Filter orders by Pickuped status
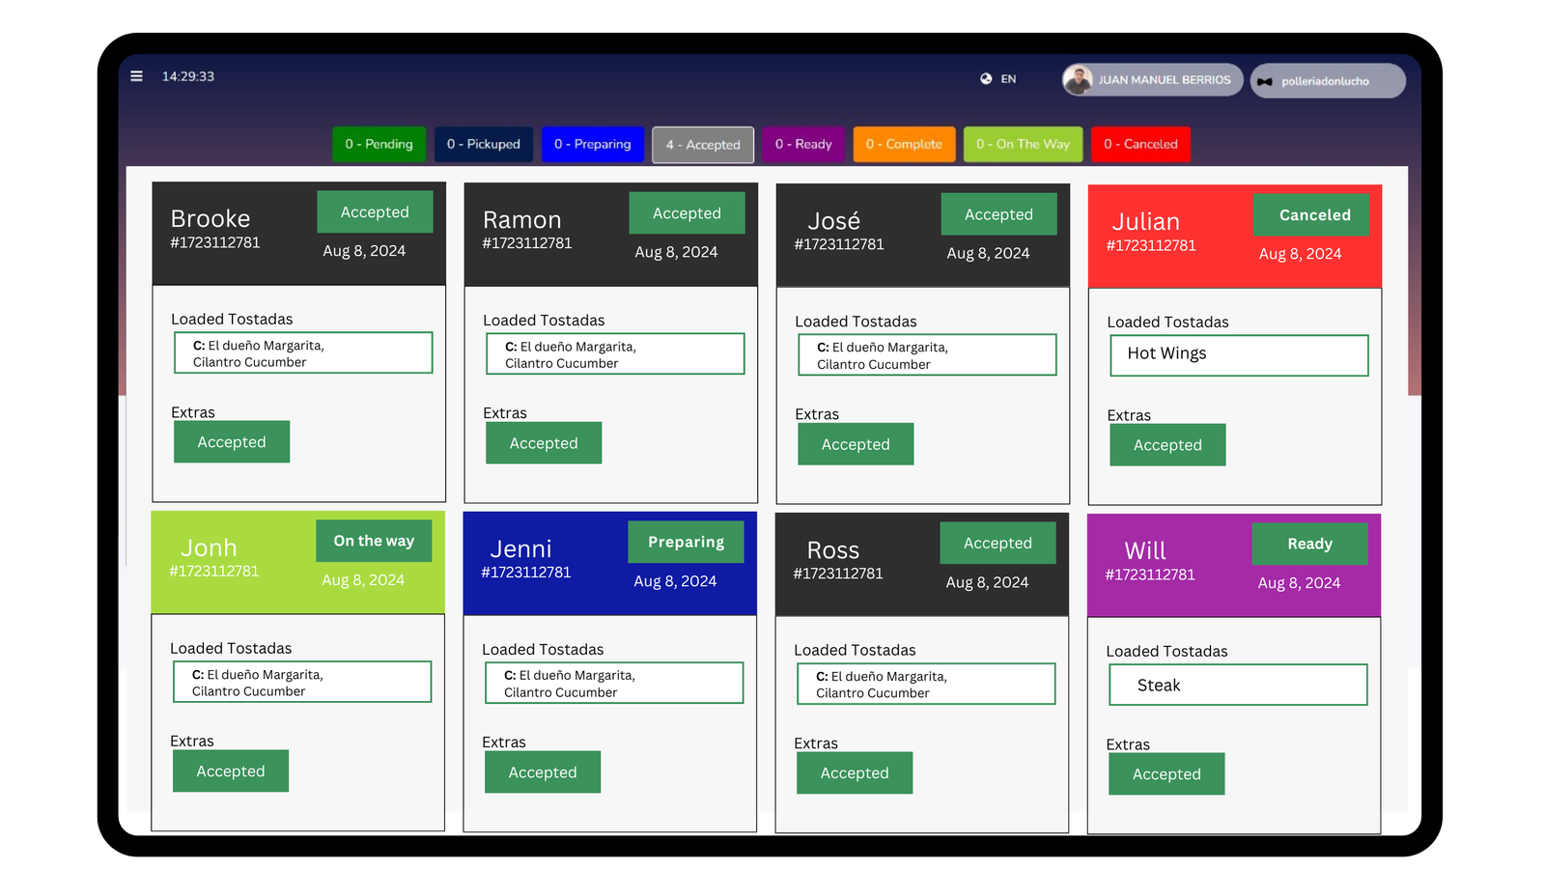 click(x=483, y=145)
